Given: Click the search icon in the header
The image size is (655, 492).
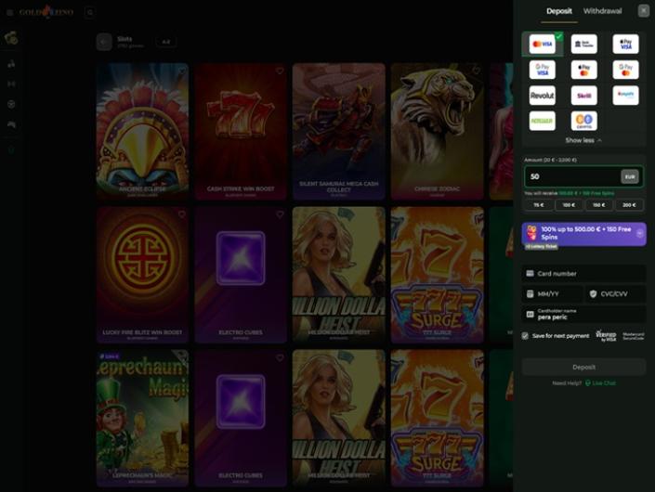Looking at the screenshot, I should pos(90,13).
